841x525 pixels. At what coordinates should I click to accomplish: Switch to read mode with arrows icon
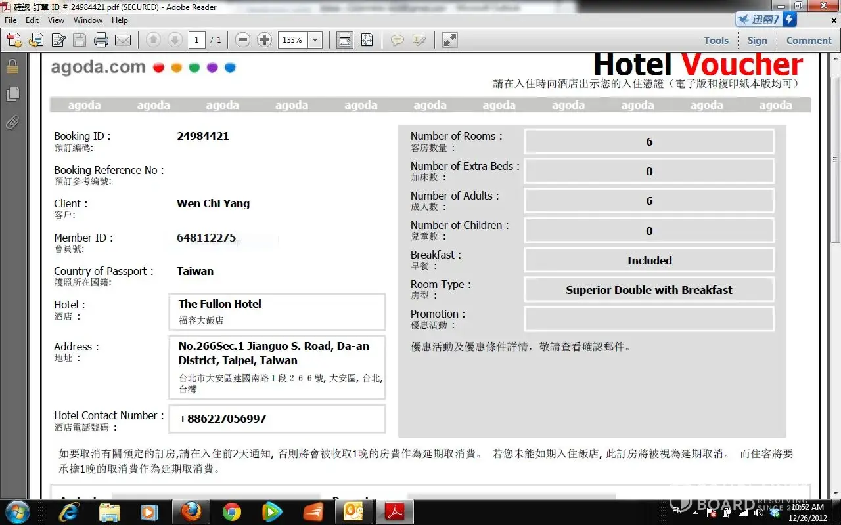coord(450,40)
